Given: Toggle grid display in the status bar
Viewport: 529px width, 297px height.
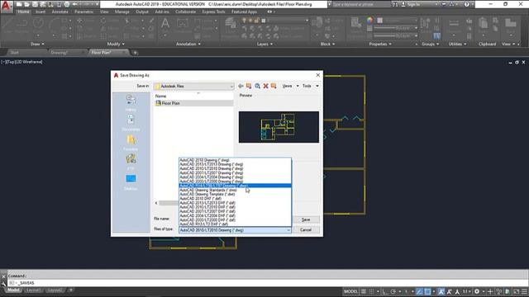Looking at the screenshot, I should (x=364, y=291).
